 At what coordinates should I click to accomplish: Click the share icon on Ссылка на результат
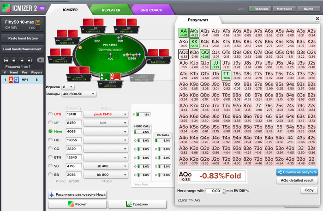(280, 172)
